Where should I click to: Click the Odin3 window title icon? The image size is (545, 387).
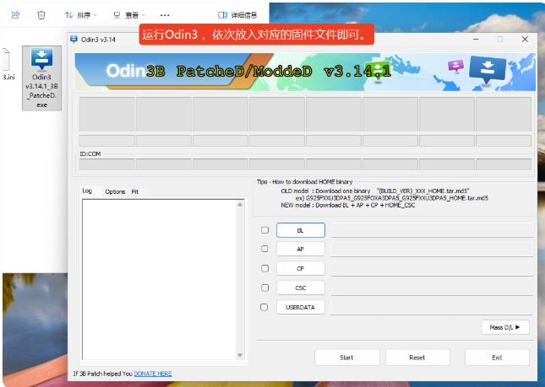(74, 39)
